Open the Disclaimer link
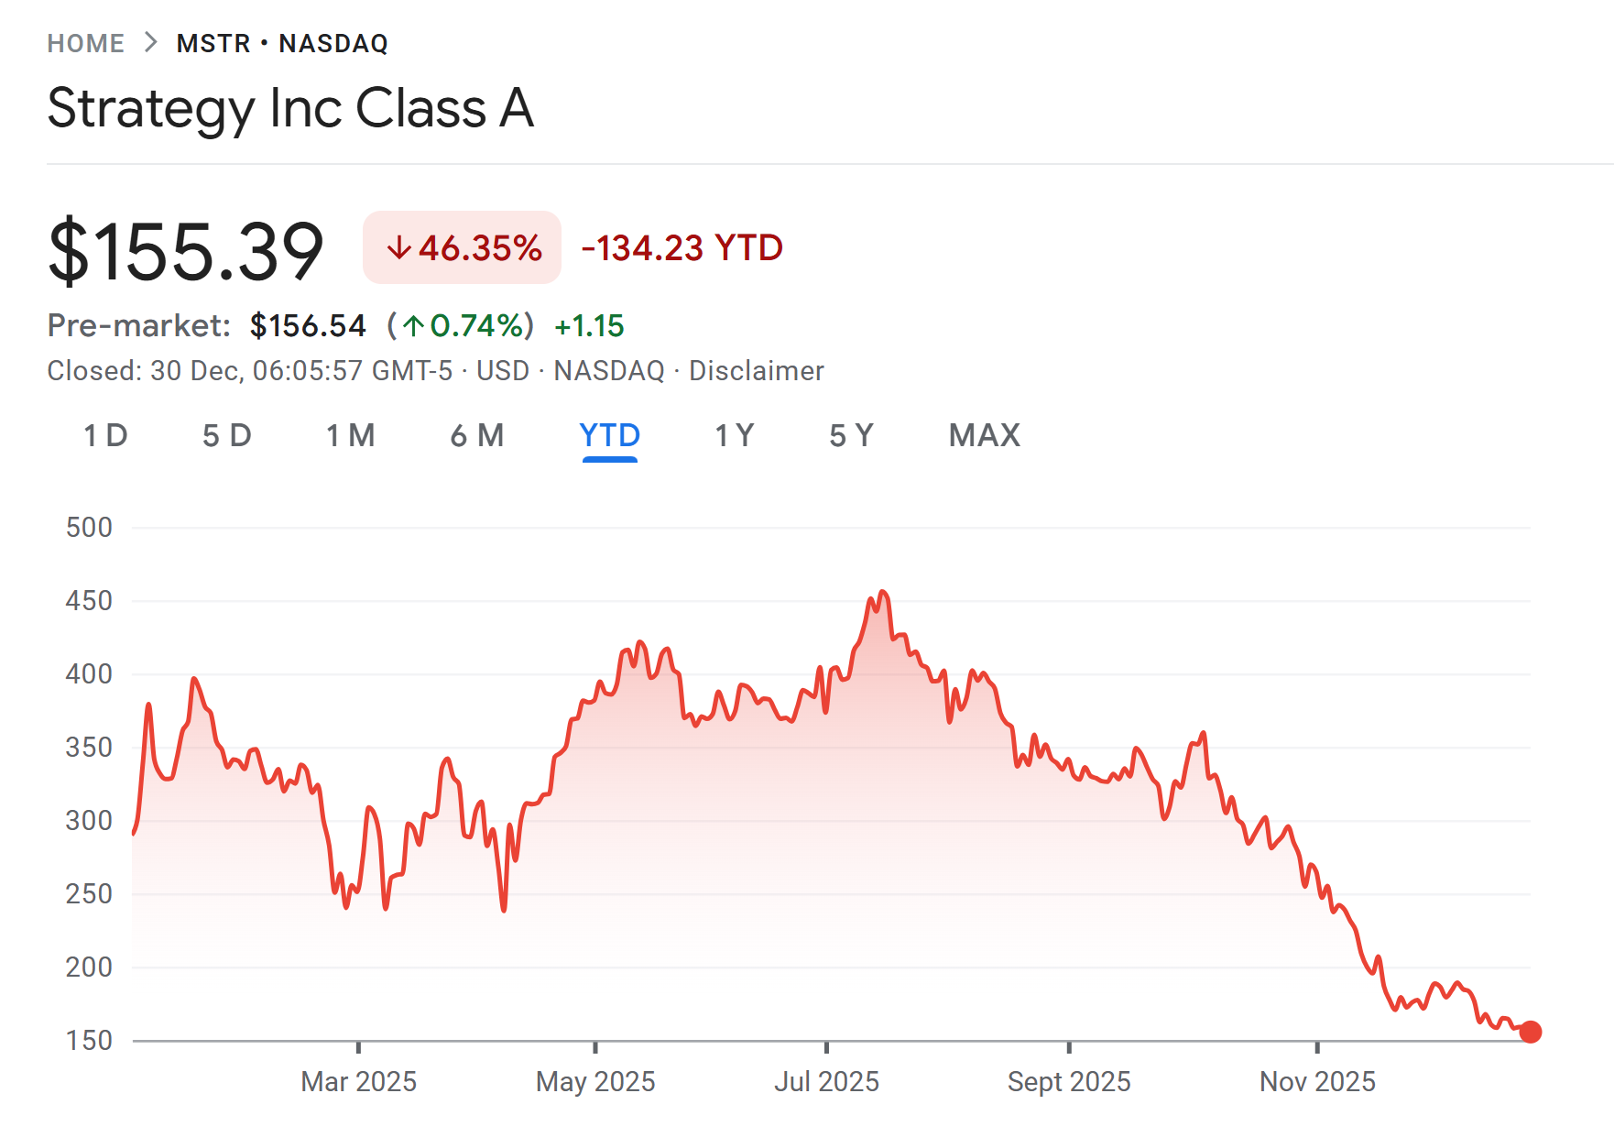1614x1137 pixels. tap(758, 370)
